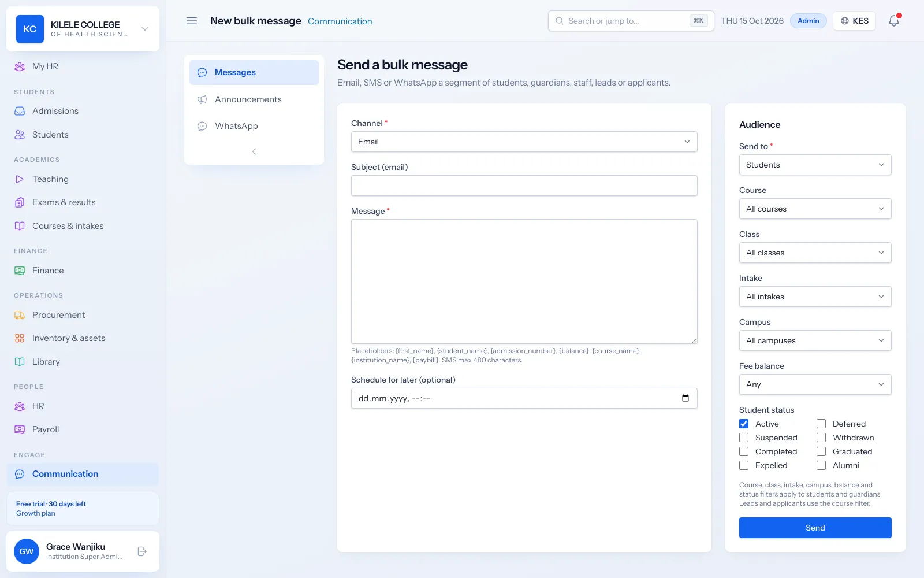This screenshot has width=924, height=578.
Task: Click the KC college logo
Action: click(x=30, y=29)
